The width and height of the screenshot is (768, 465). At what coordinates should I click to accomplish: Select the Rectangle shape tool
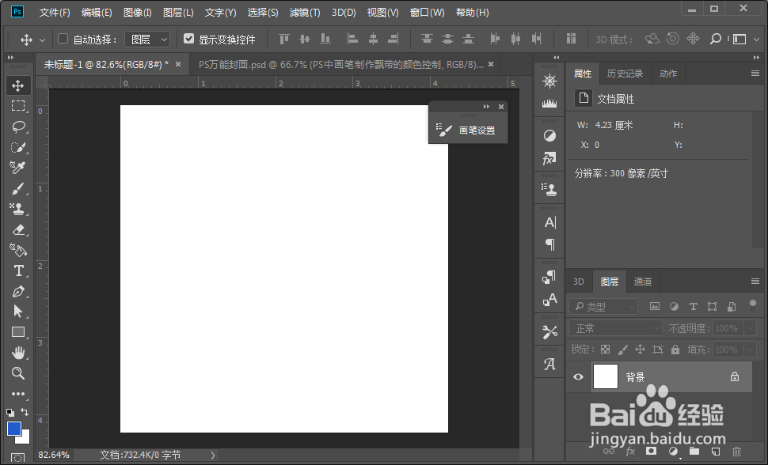point(18,332)
